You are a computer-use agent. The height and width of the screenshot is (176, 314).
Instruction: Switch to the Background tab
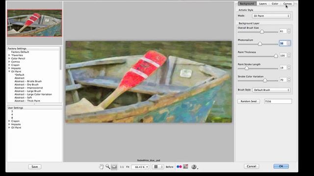pos(247,3)
